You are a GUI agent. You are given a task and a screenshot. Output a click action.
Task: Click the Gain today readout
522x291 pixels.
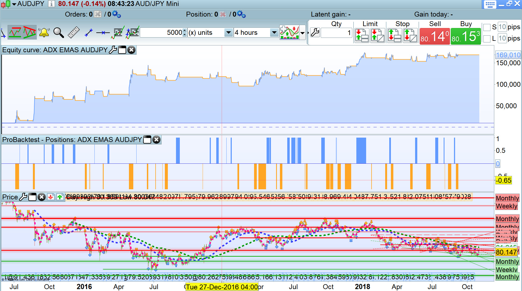coord(434,14)
